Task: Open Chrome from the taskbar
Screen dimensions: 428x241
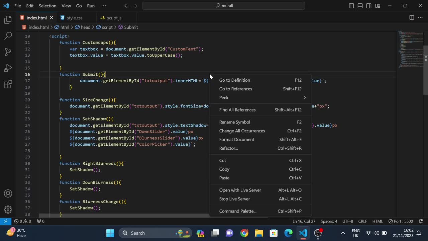Action: 244,233
